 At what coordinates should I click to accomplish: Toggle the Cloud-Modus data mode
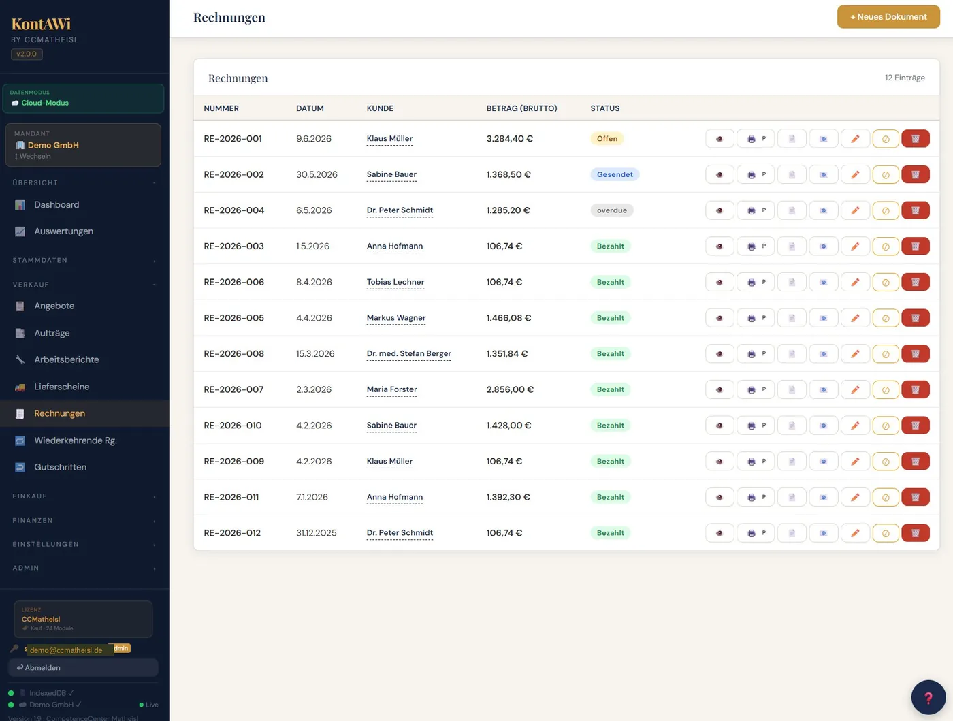click(x=83, y=99)
